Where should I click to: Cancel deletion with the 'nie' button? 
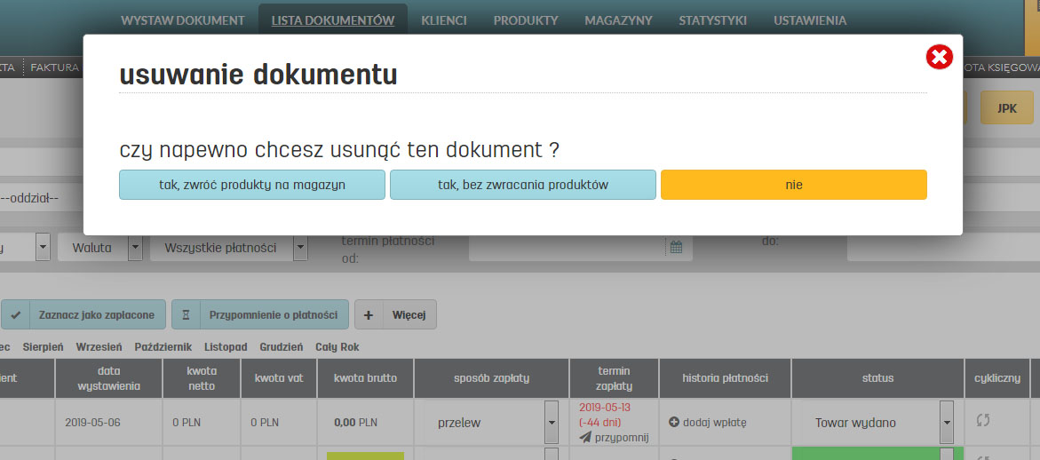(793, 185)
